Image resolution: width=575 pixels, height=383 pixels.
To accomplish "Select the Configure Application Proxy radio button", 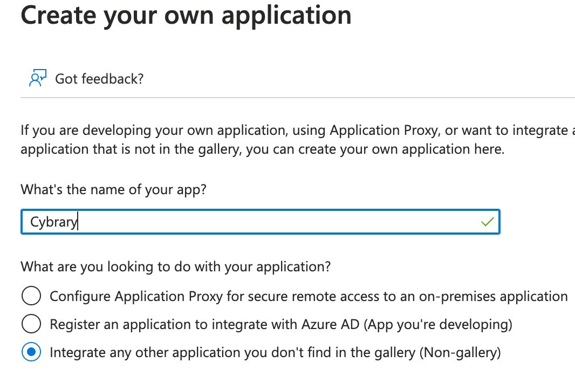I will pyautogui.click(x=31, y=296).
